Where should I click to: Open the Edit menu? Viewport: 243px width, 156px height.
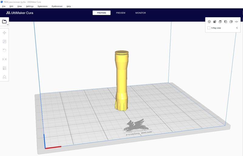(x=11, y=6)
